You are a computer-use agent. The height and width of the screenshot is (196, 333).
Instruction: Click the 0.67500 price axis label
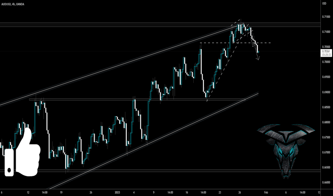(x=326, y=137)
